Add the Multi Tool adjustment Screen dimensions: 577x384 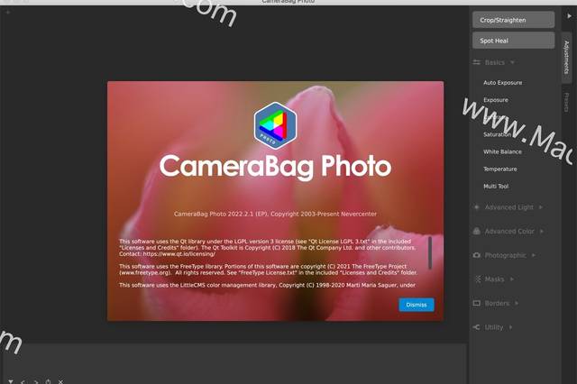[x=496, y=186]
